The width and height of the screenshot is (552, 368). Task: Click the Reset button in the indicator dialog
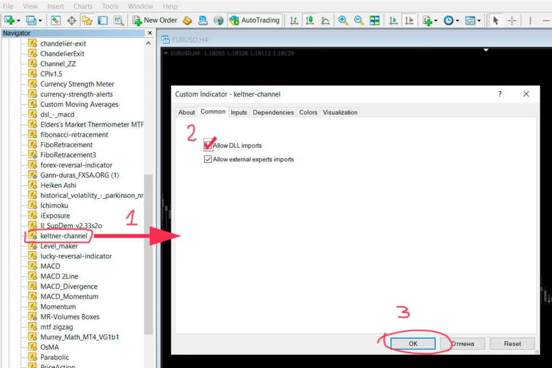pyautogui.click(x=512, y=343)
